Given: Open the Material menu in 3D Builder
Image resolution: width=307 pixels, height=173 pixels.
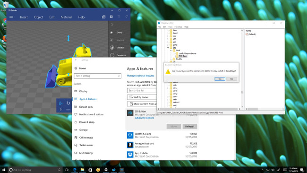Looking at the screenshot, I should [66, 17].
